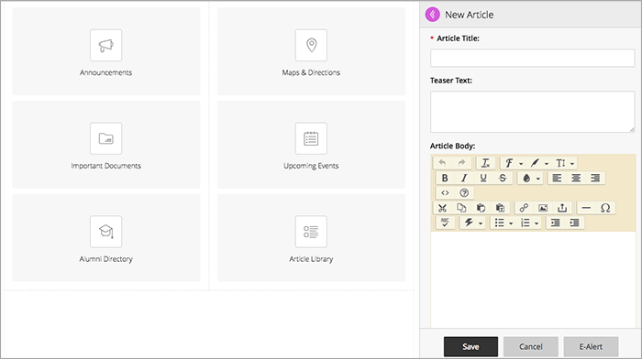This screenshot has width=642, height=359.
Task: Click the Bold formatting icon
Action: [x=445, y=178]
